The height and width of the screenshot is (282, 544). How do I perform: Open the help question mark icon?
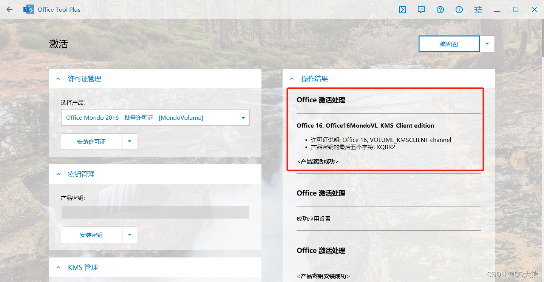440,10
